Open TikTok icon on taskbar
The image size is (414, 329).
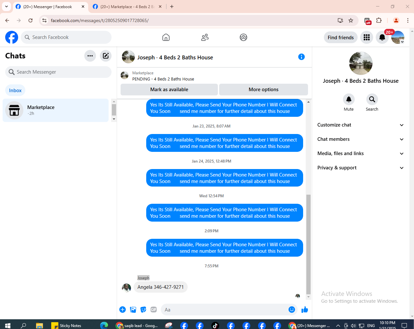click(x=215, y=325)
